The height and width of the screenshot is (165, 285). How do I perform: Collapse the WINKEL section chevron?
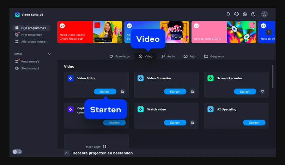(x=49, y=54)
